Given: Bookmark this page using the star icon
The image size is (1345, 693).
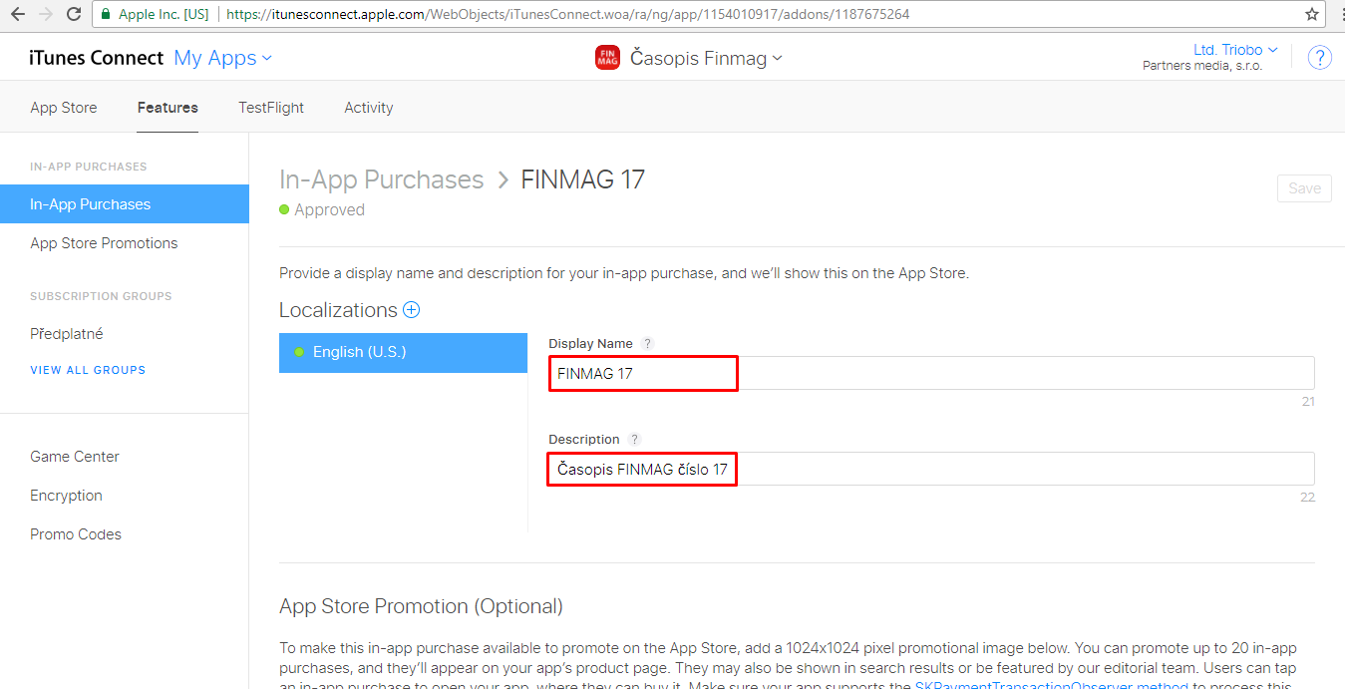Looking at the screenshot, I should (x=1312, y=15).
